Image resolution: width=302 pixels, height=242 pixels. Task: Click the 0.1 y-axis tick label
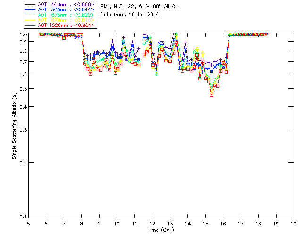pos(23,217)
